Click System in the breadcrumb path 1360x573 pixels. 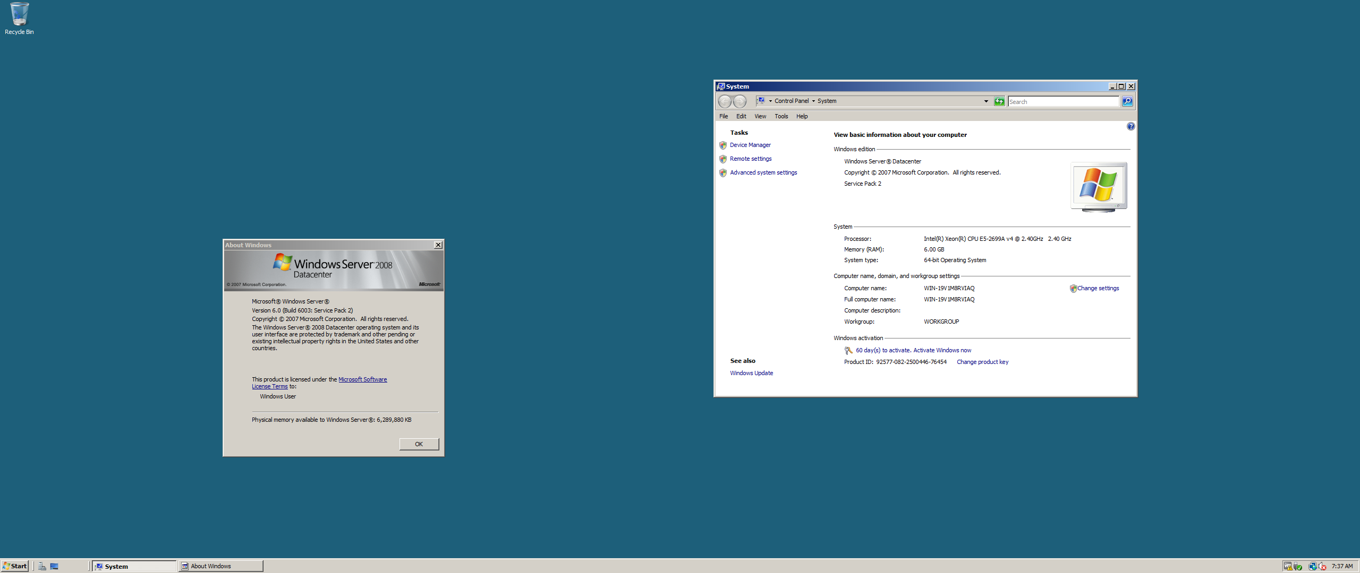(827, 101)
